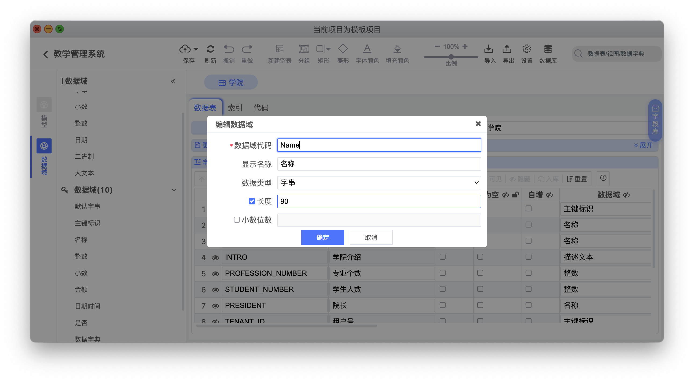Click the Database (数据库) icon

(x=548, y=49)
